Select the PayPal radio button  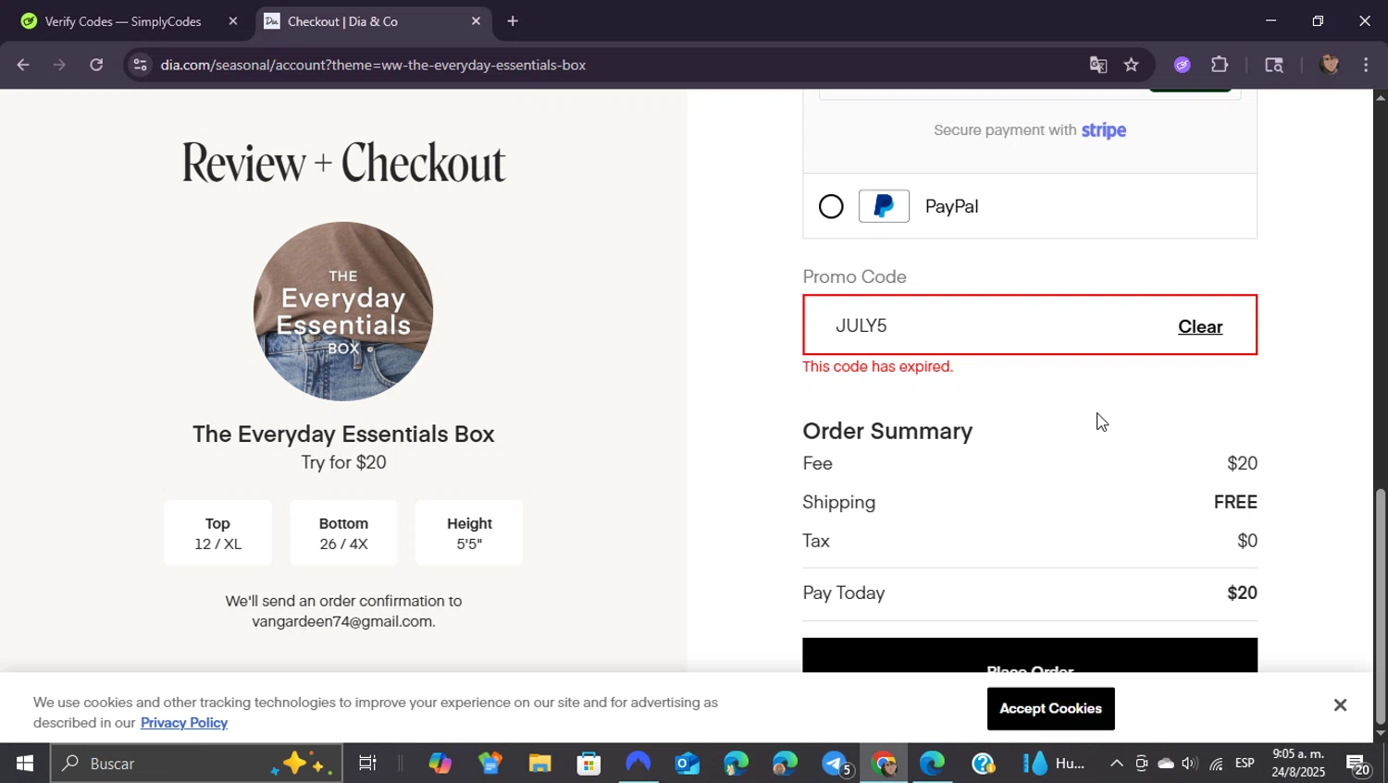(x=831, y=206)
